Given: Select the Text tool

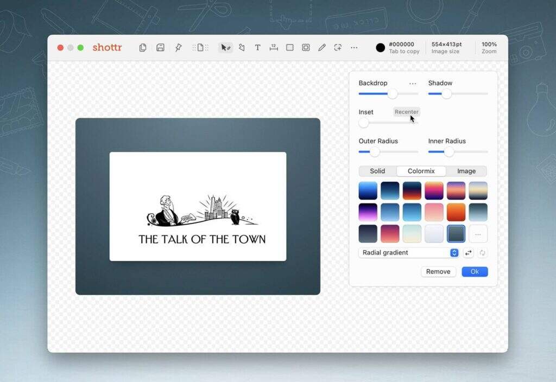Looking at the screenshot, I should click(257, 48).
